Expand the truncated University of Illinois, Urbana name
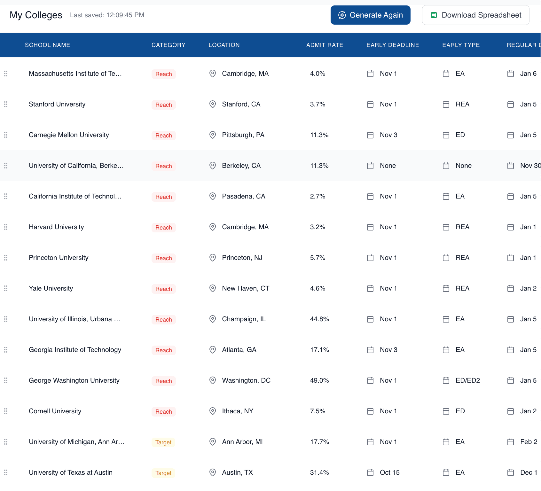 pos(74,319)
